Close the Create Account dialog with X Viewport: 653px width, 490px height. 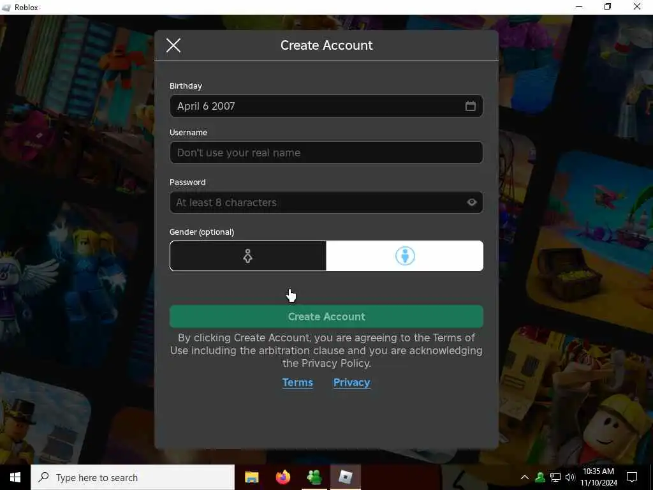click(x=173, y=45)
